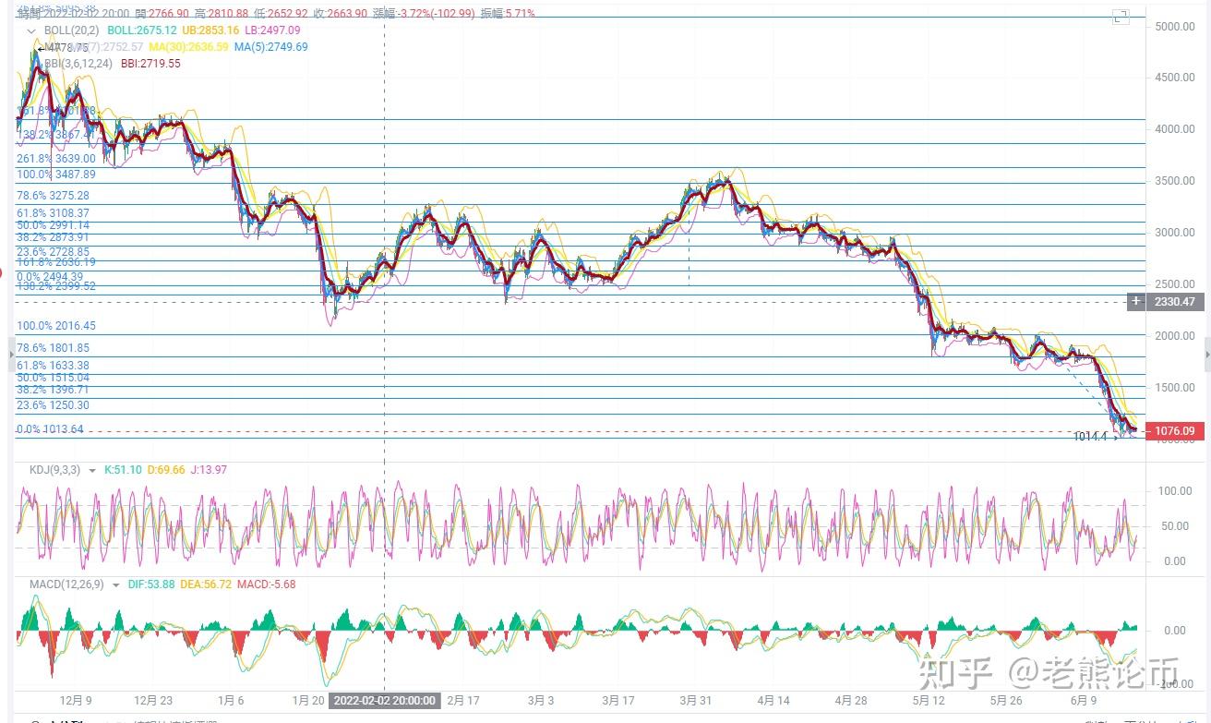Open fullscreen with top-right expand icon
This screenshot has width=1211, height=723.
point(1121,16)
